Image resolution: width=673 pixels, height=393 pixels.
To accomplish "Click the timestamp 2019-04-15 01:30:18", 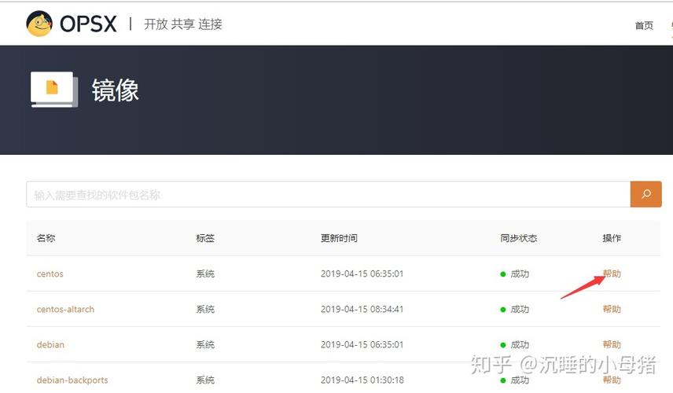I will click(362, 380).
